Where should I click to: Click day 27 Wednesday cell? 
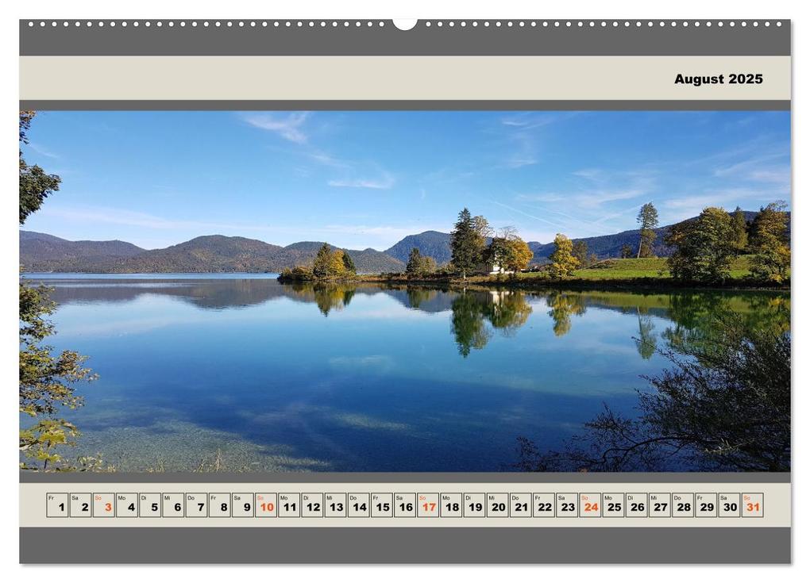[660, 505]
